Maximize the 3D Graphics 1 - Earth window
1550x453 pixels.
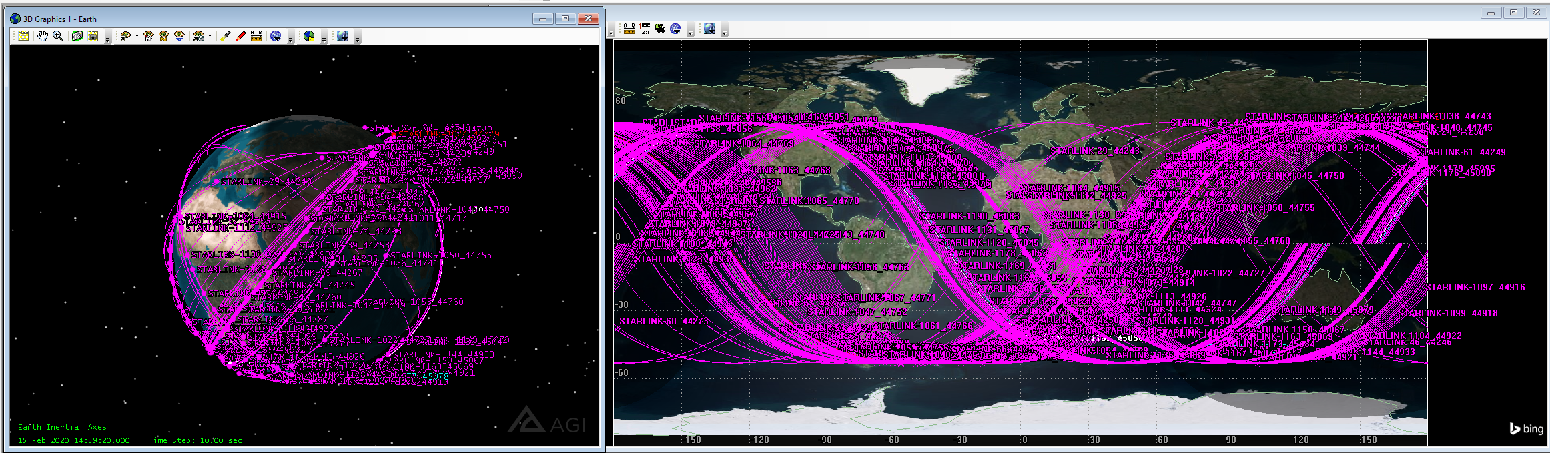click(x=565, y=19)
